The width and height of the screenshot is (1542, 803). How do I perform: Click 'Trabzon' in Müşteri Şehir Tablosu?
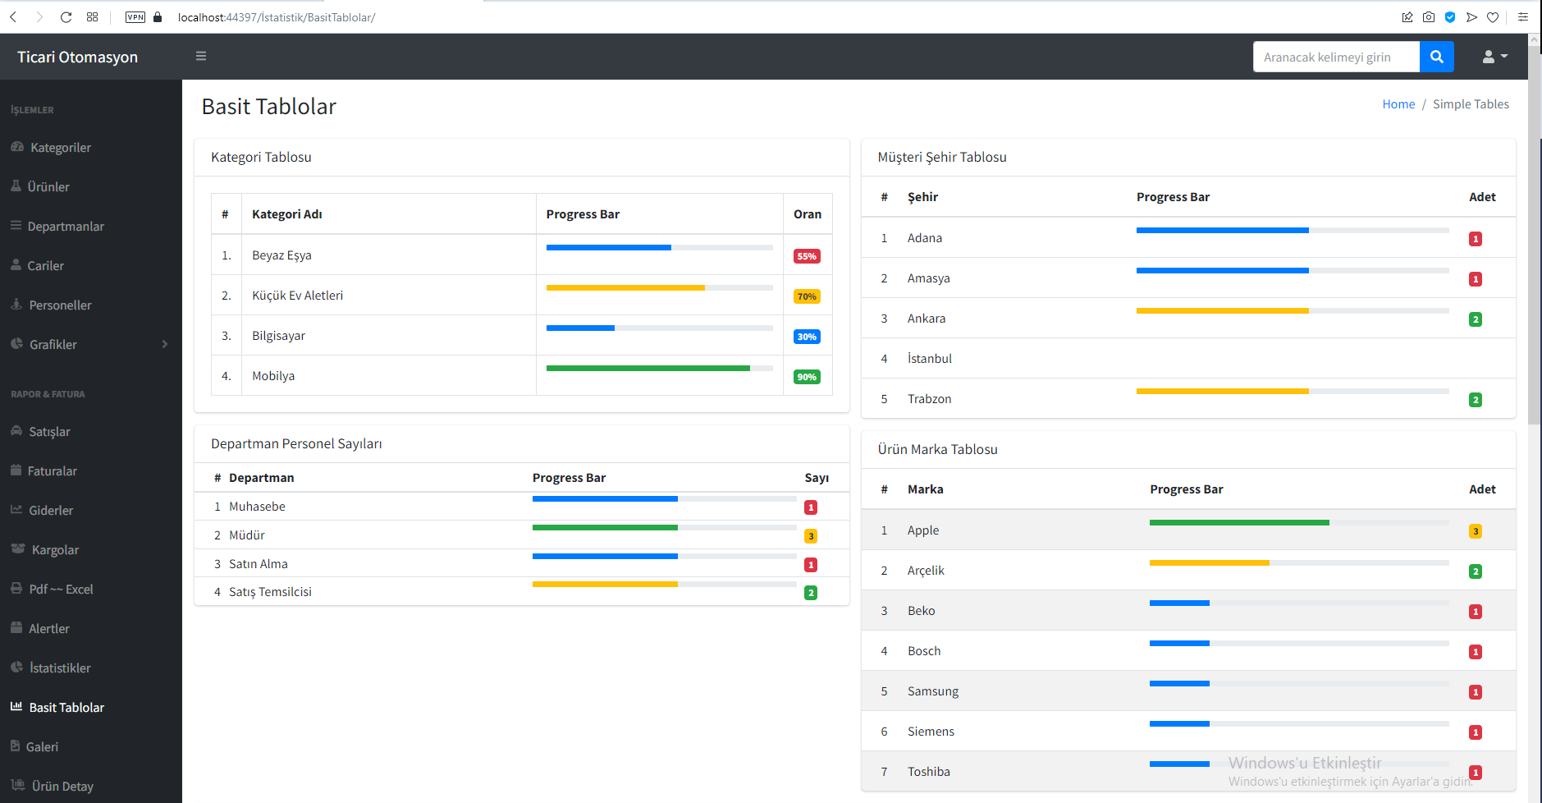pyautogui.click(x=929, y=399)
